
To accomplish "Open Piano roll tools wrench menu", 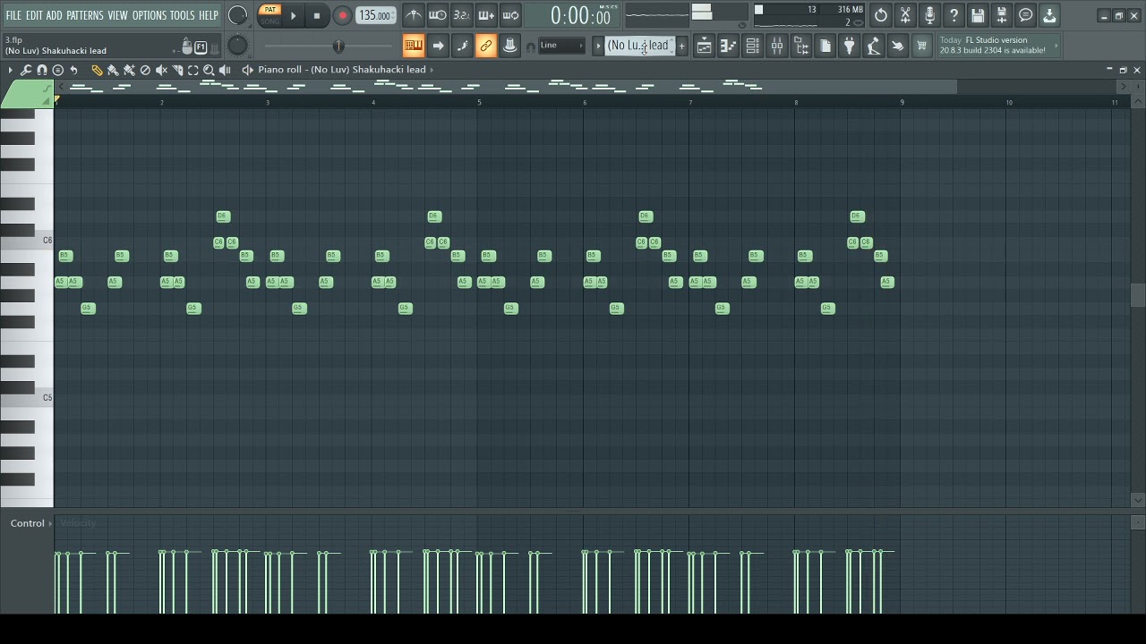I will click(x=26, y=70).
